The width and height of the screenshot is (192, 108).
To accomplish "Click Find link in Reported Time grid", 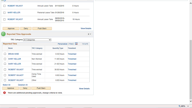I will (71, 44).
